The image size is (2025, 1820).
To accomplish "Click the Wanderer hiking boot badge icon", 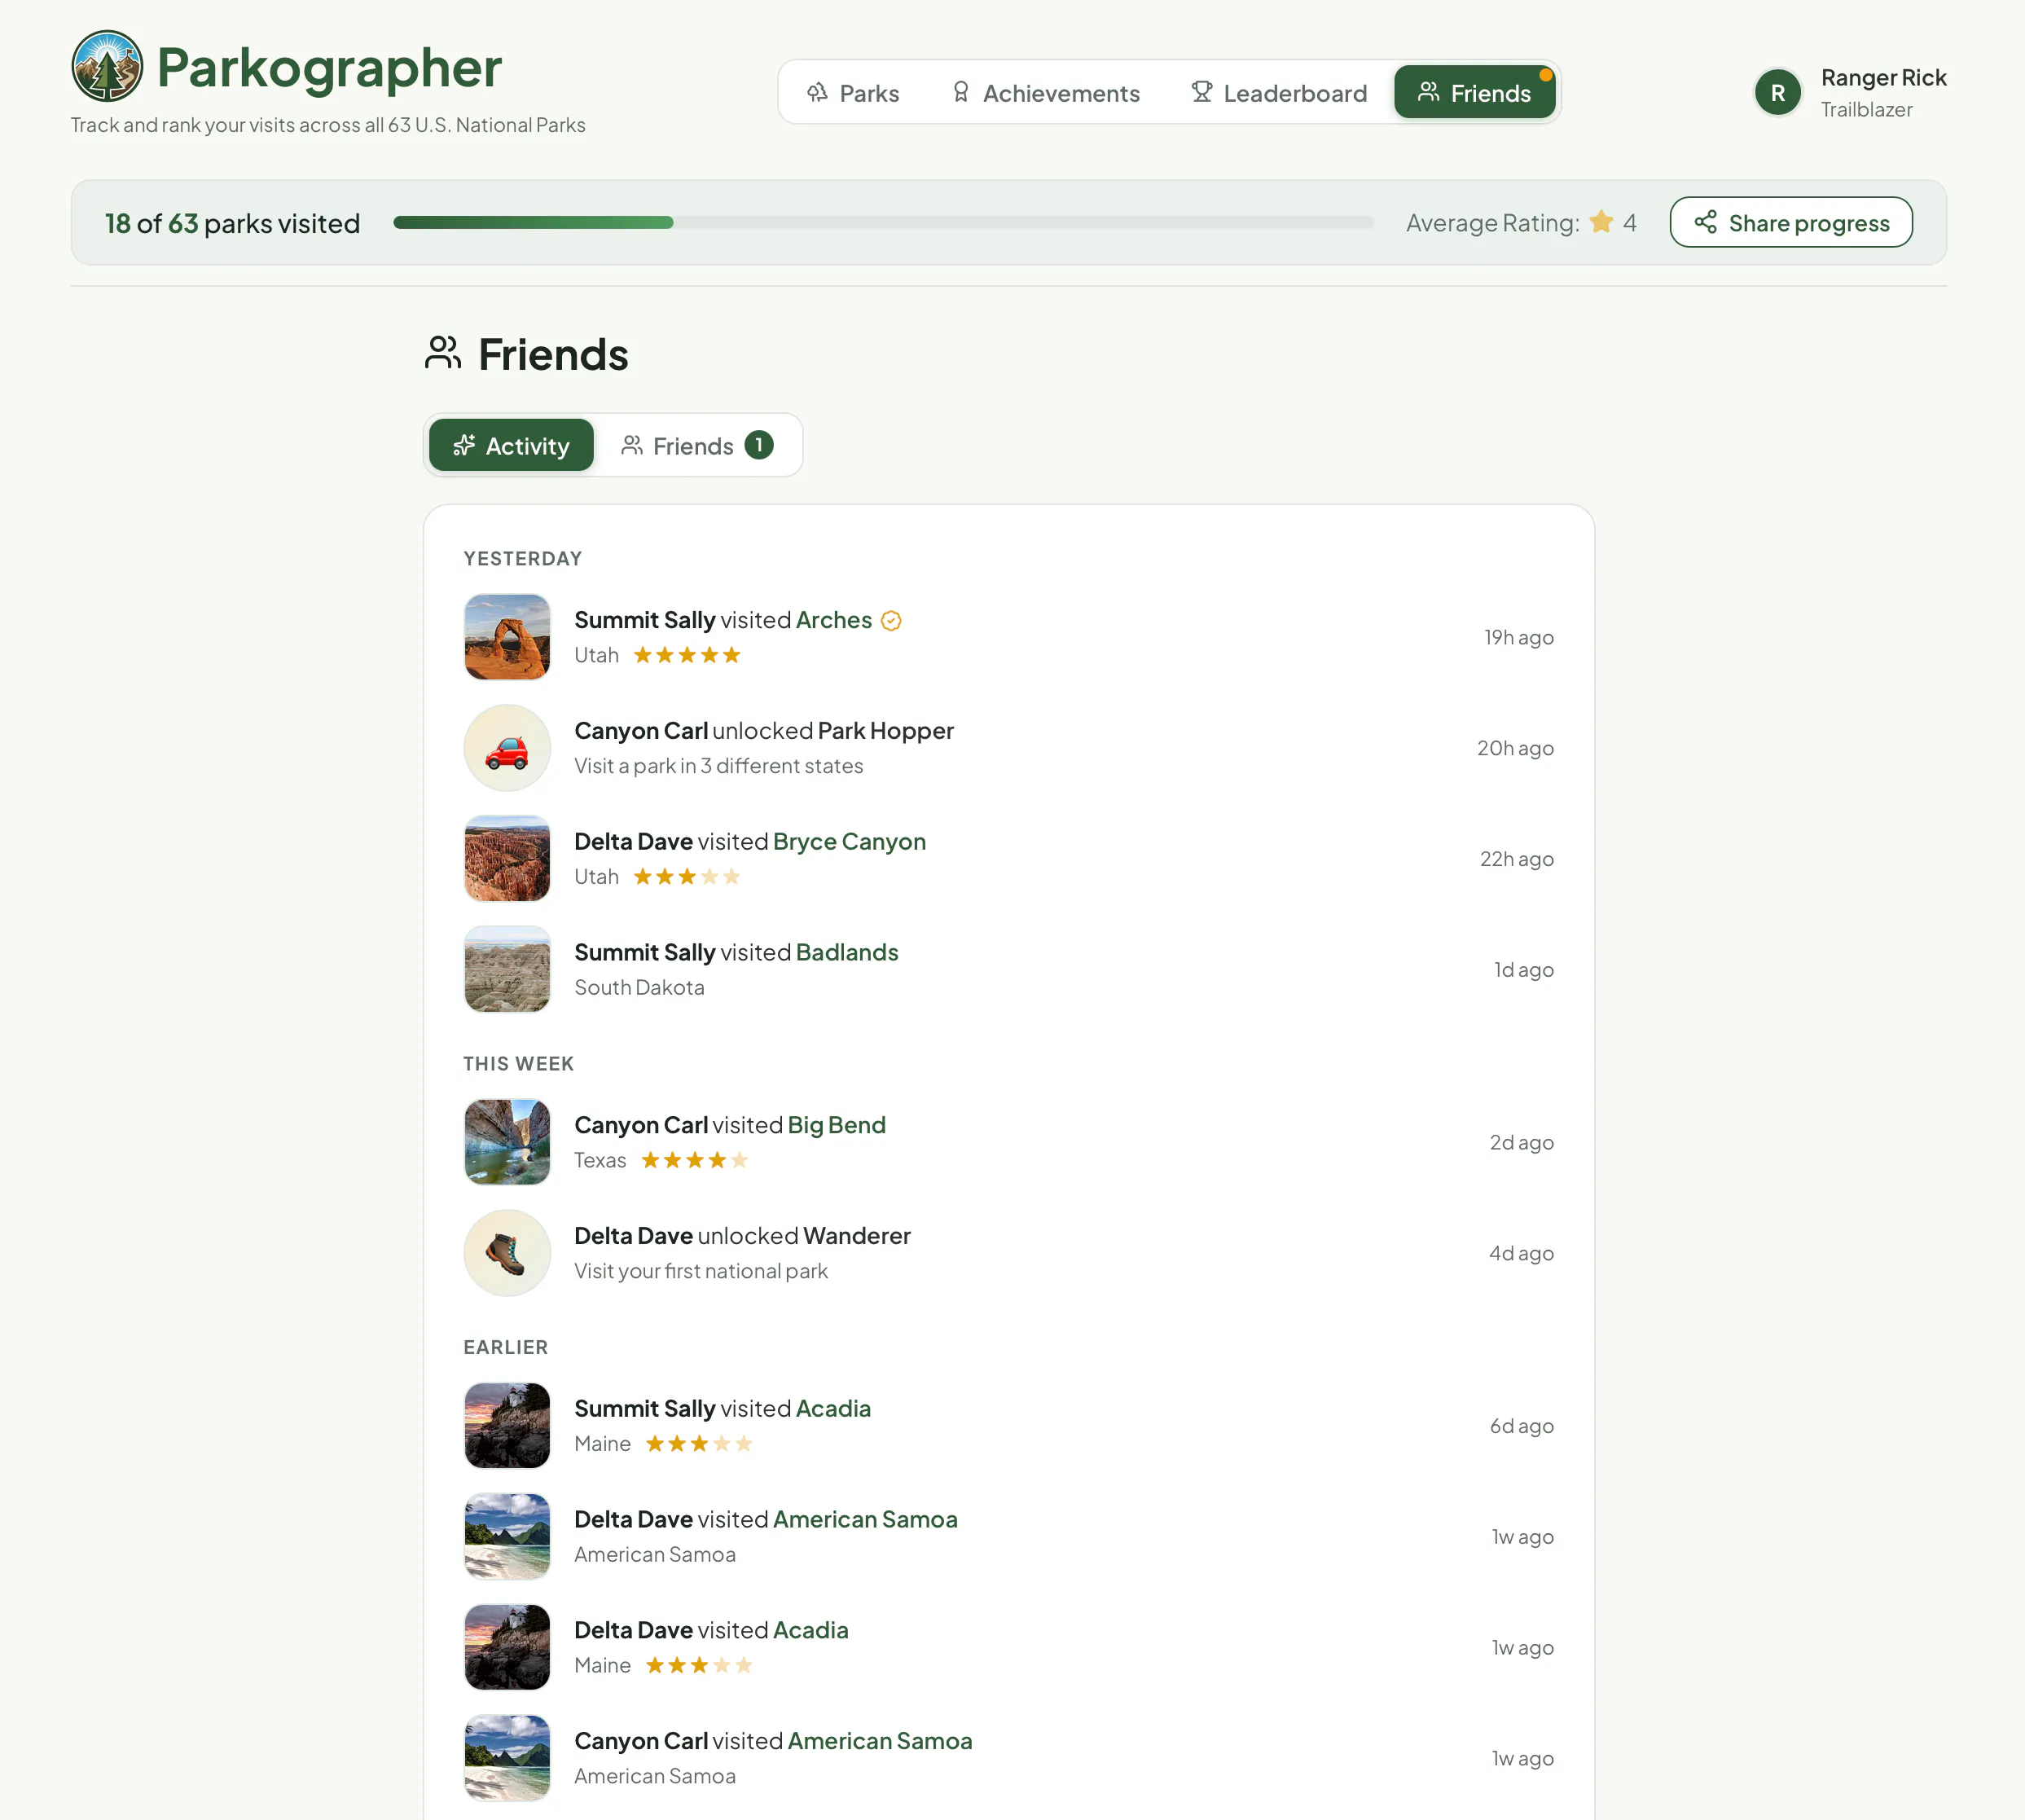I will (507, 1254).
